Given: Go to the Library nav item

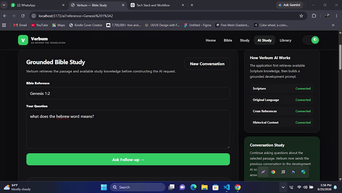Looking at the screenshot, I should pos(285,40).
